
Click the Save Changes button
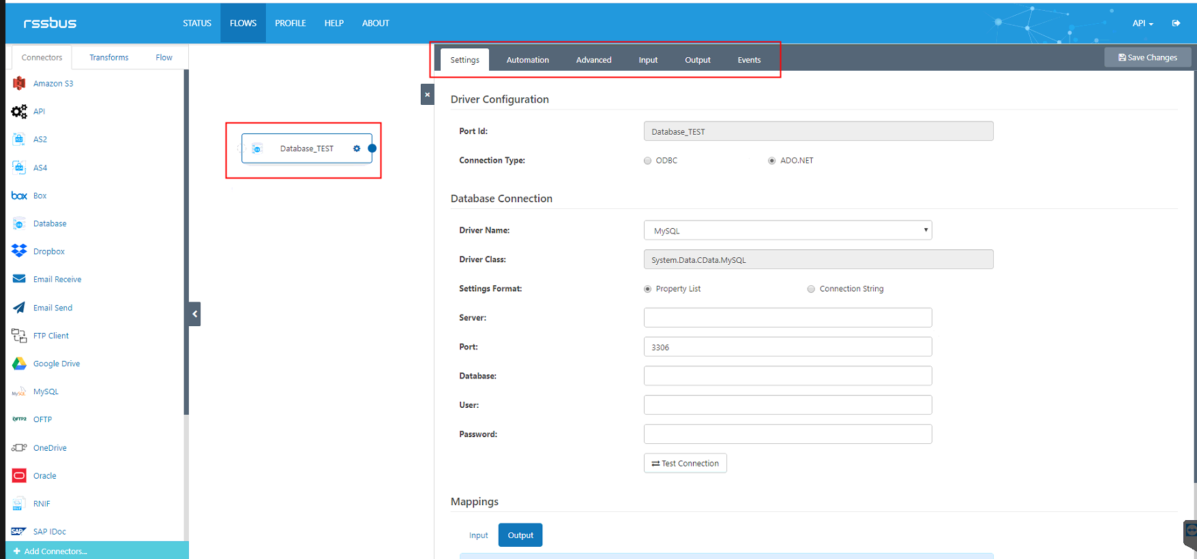tap(1148, 57)
